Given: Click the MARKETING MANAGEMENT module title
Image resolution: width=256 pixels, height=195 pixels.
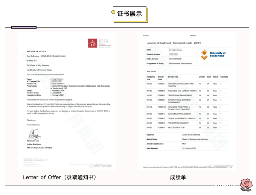Looking at the screenshot, I should tap(179, 114).
